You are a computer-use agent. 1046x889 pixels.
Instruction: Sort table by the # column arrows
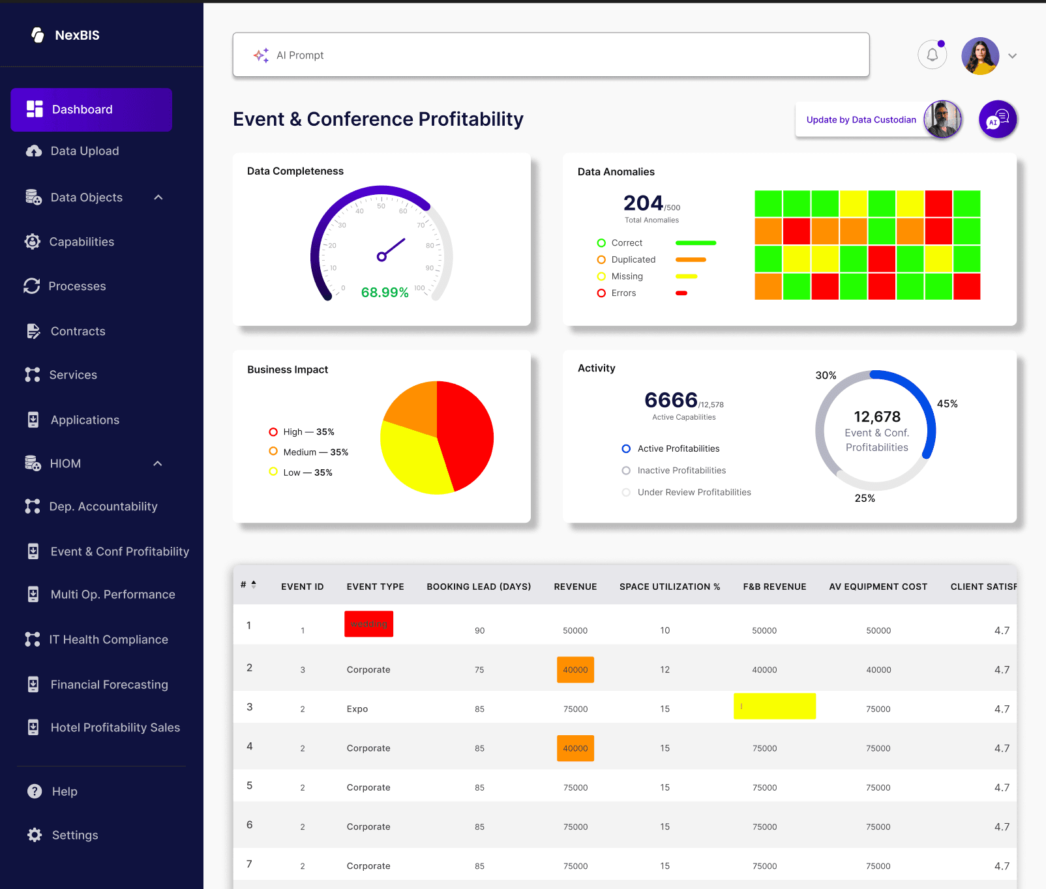click(254, 585)
